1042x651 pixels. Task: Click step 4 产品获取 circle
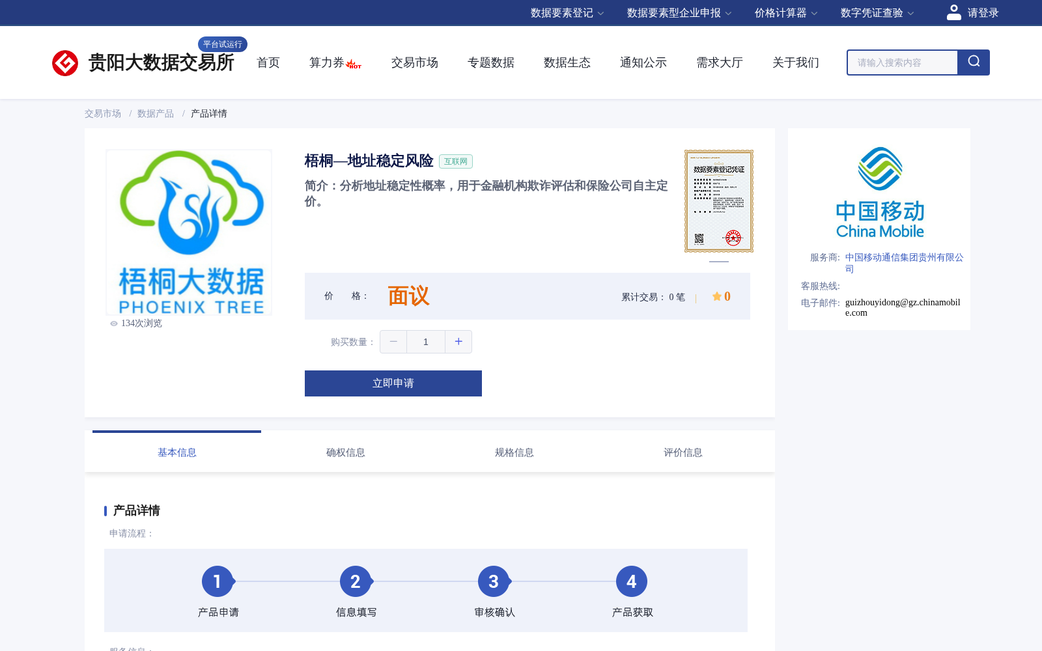tap(632, 581)
